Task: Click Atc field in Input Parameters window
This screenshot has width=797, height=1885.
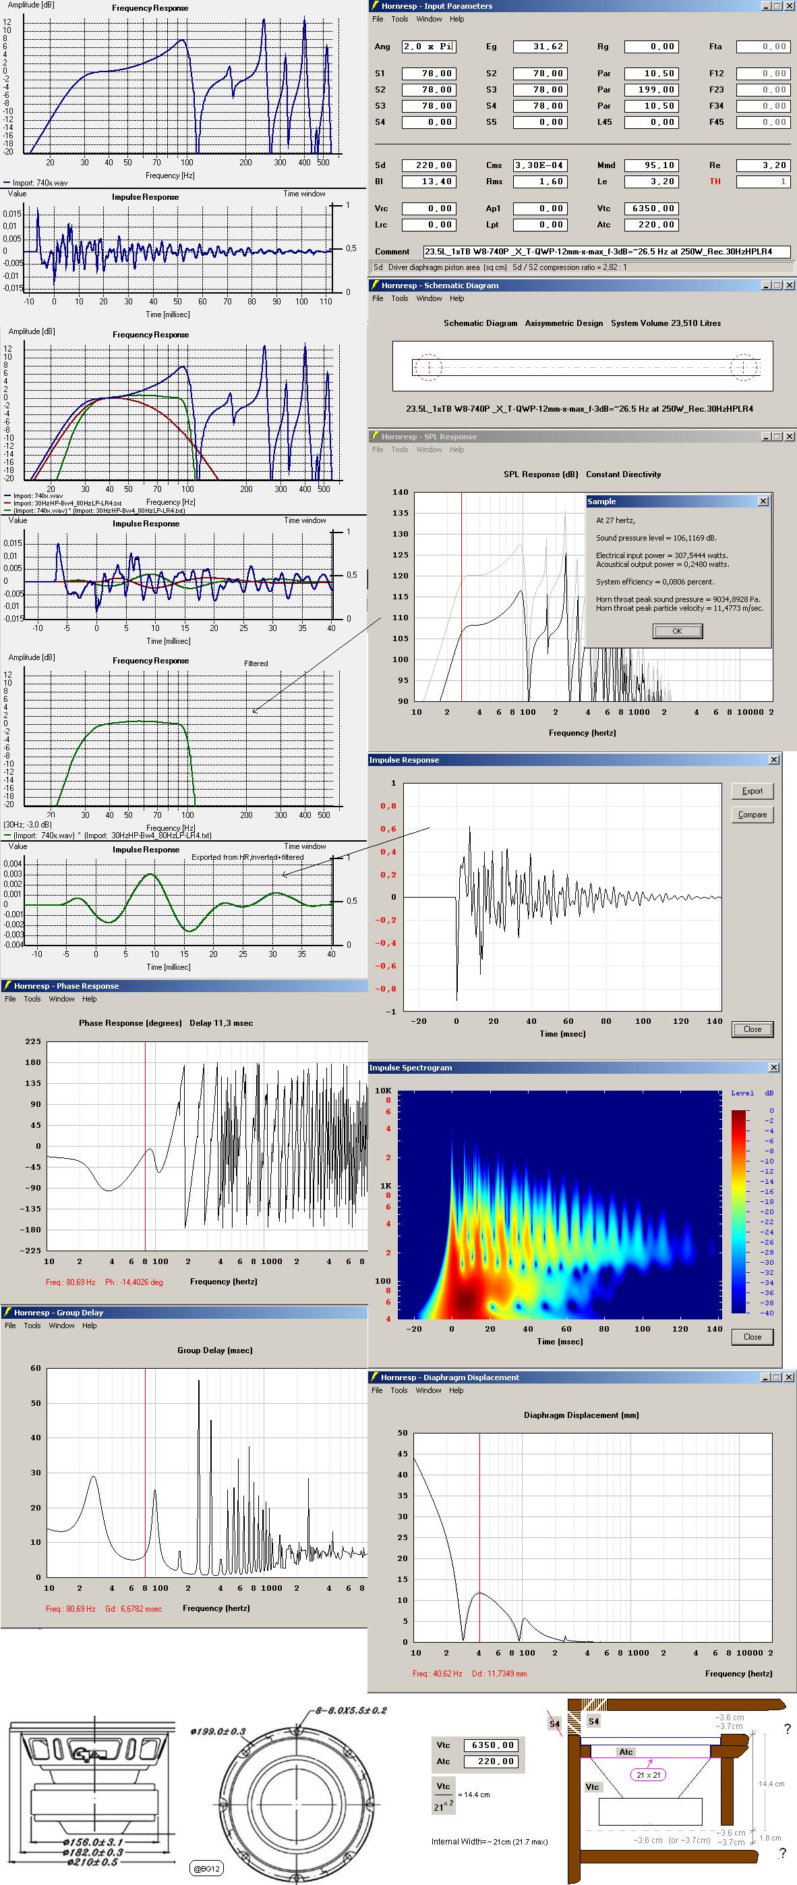Action: coord(651,225)
